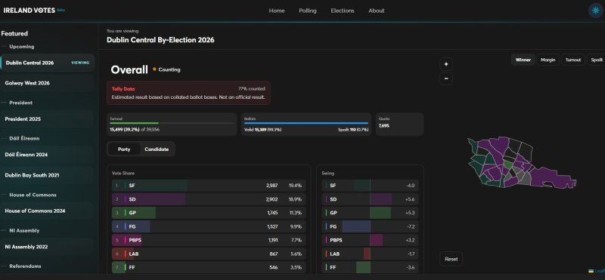
Task: Click the FF swing row -3.6
Action: (370, 268)
